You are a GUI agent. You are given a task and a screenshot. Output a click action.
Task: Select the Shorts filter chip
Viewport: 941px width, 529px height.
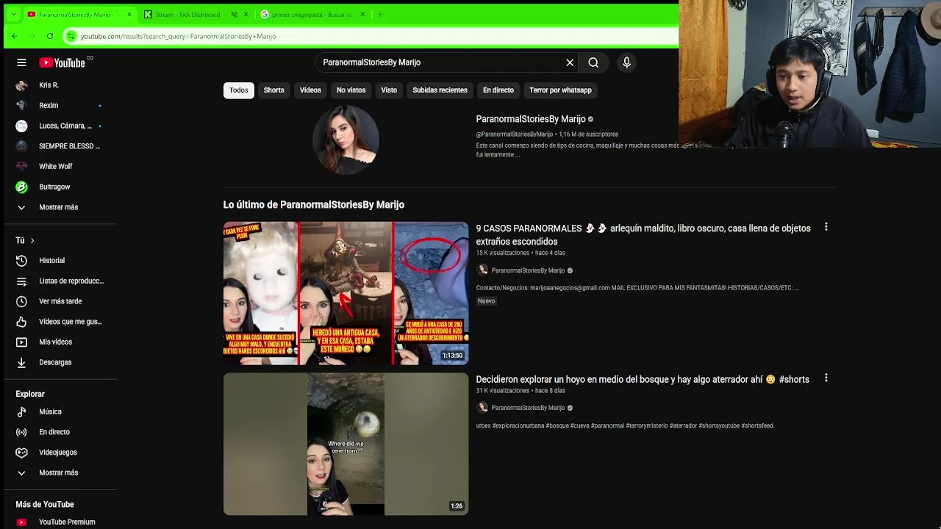(x=273, y=90)
